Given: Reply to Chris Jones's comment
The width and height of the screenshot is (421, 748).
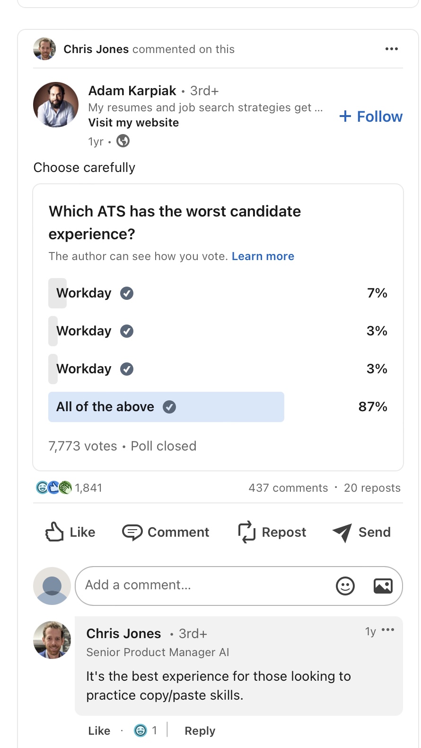Looking at the screenshot, I should 200,731.
